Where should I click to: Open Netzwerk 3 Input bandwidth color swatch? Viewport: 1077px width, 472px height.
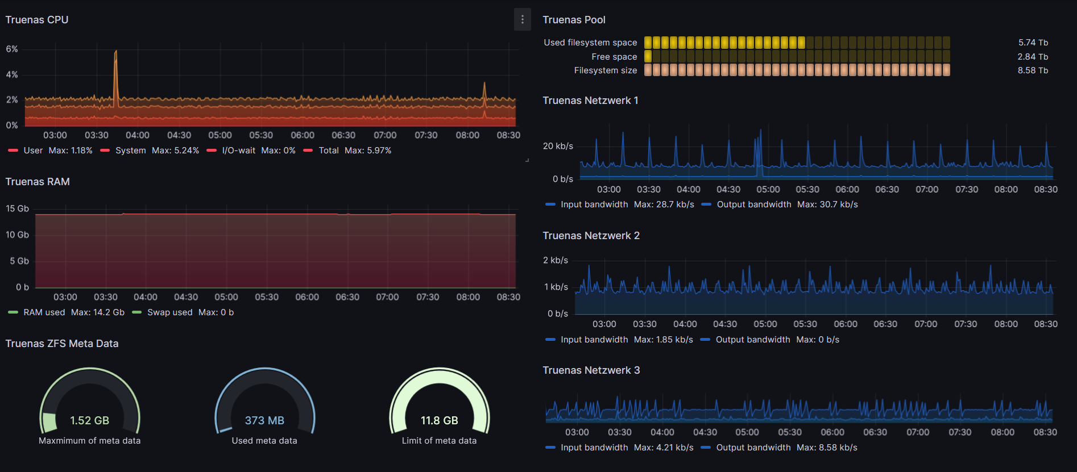[550, 448]
